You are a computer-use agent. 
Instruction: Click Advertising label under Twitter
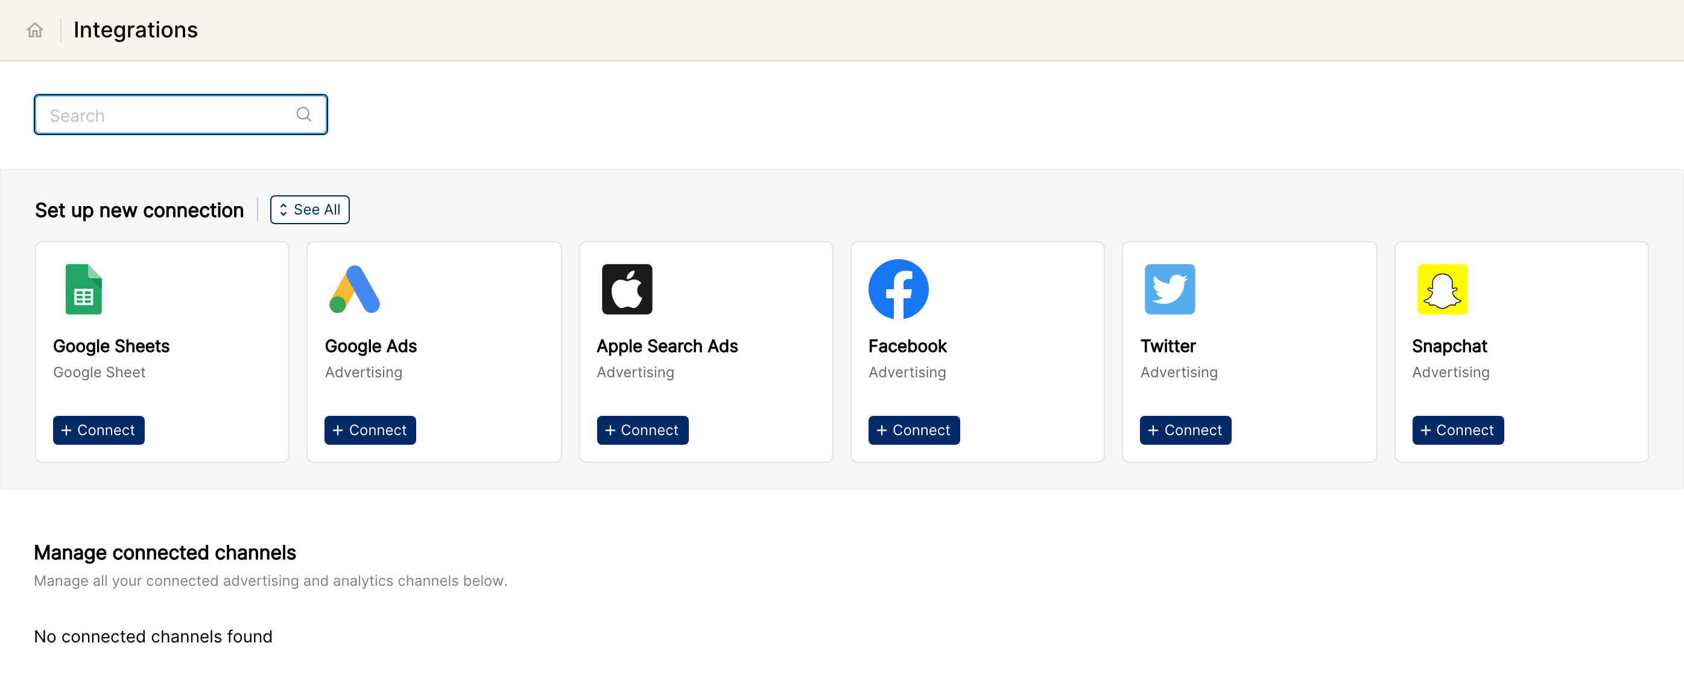click(x=1179, y=372)
